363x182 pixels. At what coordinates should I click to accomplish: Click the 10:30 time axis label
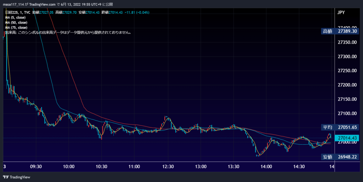pyautogui.click(x=102, y=166)
